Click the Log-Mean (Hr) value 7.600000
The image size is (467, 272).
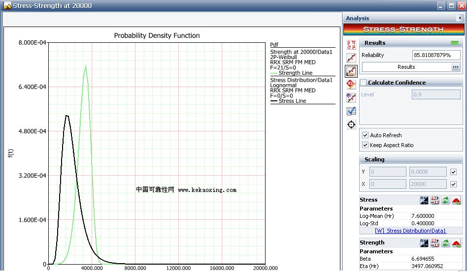tap(423, 216)
